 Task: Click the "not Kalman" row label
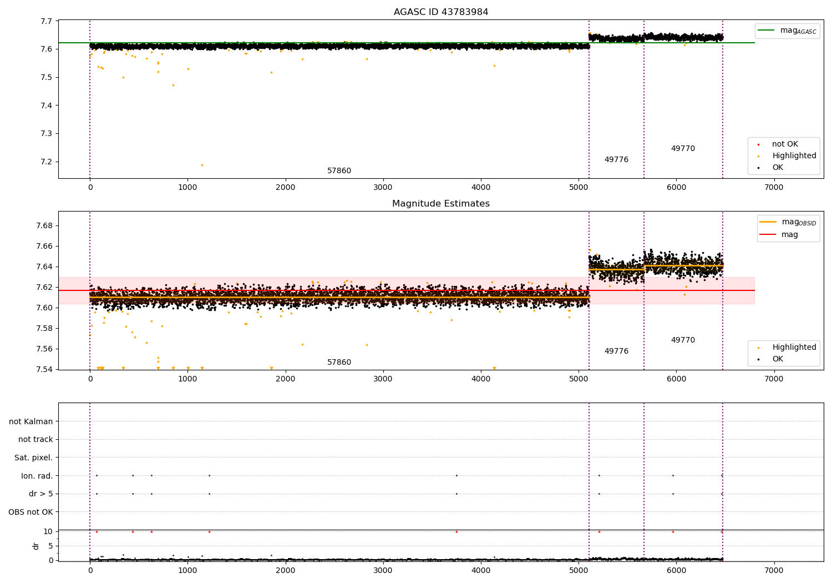pos(31,421)
